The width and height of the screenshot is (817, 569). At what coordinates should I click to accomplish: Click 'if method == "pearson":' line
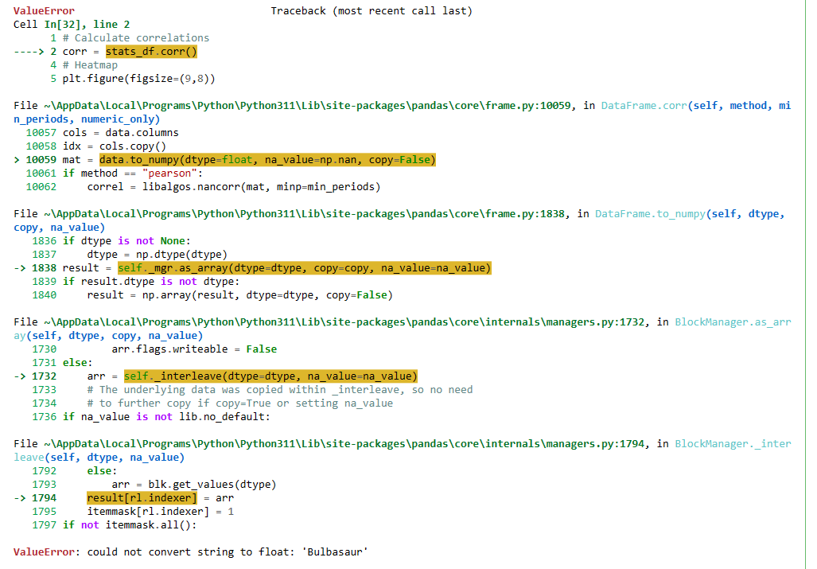(133, 173)
